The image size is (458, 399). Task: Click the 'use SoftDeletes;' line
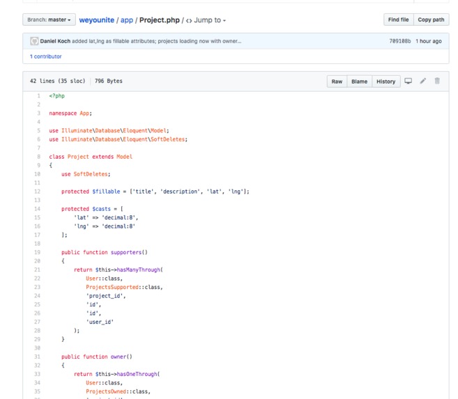click(86, 174)
